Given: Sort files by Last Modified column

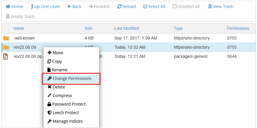Looking at the screenshot, I should (x=126, y=28).
